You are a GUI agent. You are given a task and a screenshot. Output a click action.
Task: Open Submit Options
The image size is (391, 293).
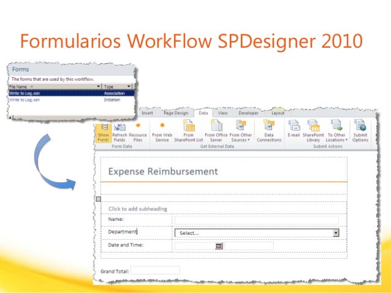pyautogui.click(x=360, y=131)
